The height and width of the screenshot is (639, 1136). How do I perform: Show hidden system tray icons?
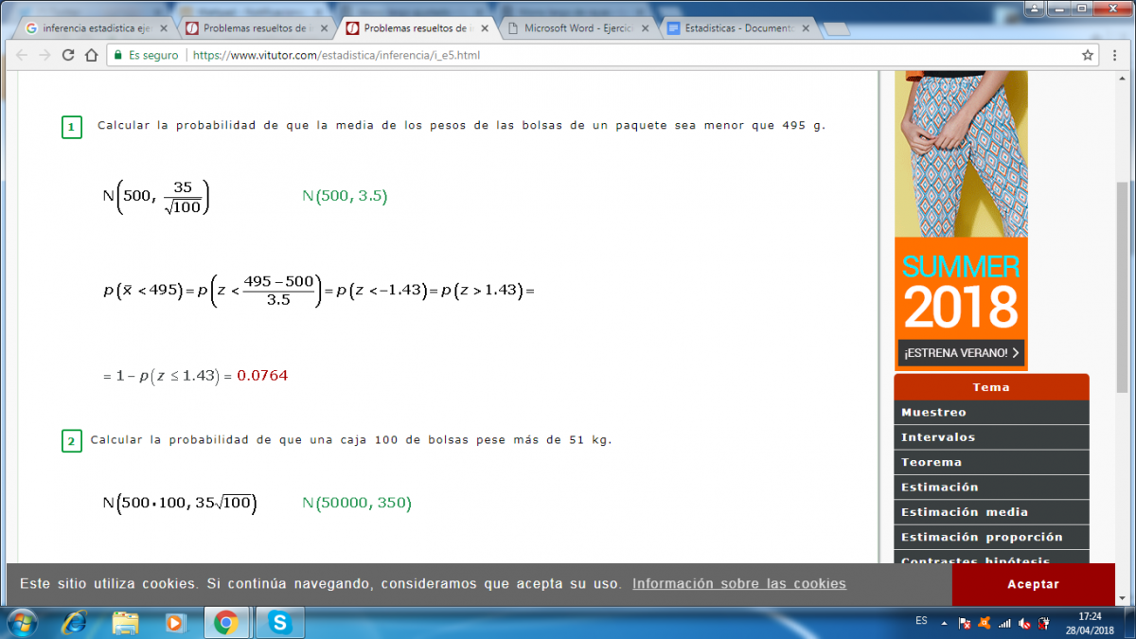point(944,622)
